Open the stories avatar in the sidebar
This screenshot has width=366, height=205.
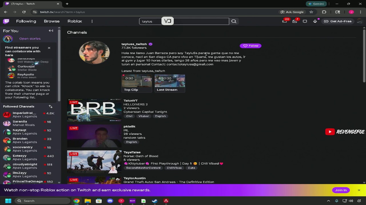[8, 39]
